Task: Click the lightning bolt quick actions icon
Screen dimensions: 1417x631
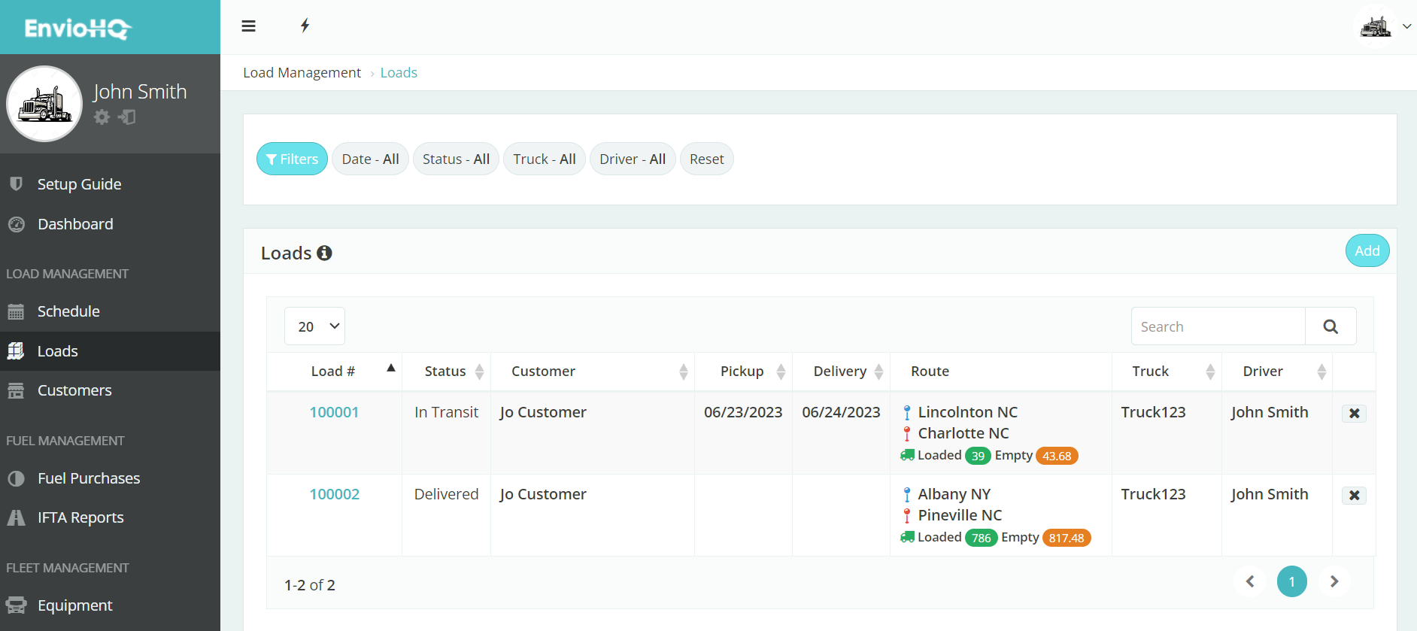Action: (305, 26)
